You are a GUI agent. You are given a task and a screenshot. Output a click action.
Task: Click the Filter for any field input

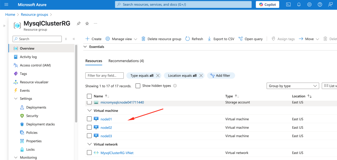pos(104,76)
